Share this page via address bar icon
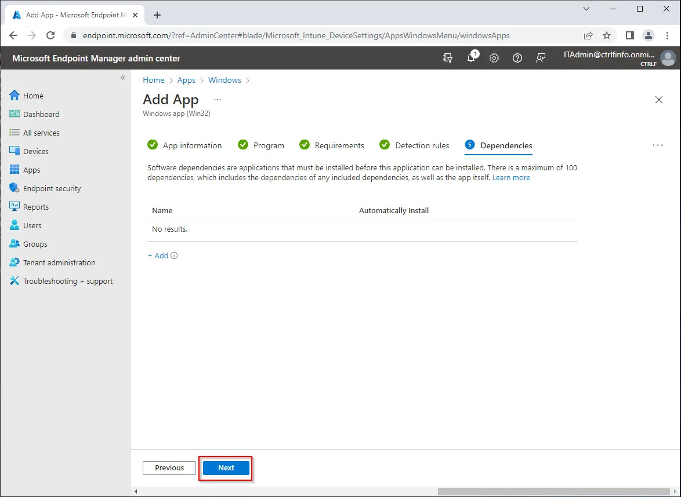 point(588,35)
